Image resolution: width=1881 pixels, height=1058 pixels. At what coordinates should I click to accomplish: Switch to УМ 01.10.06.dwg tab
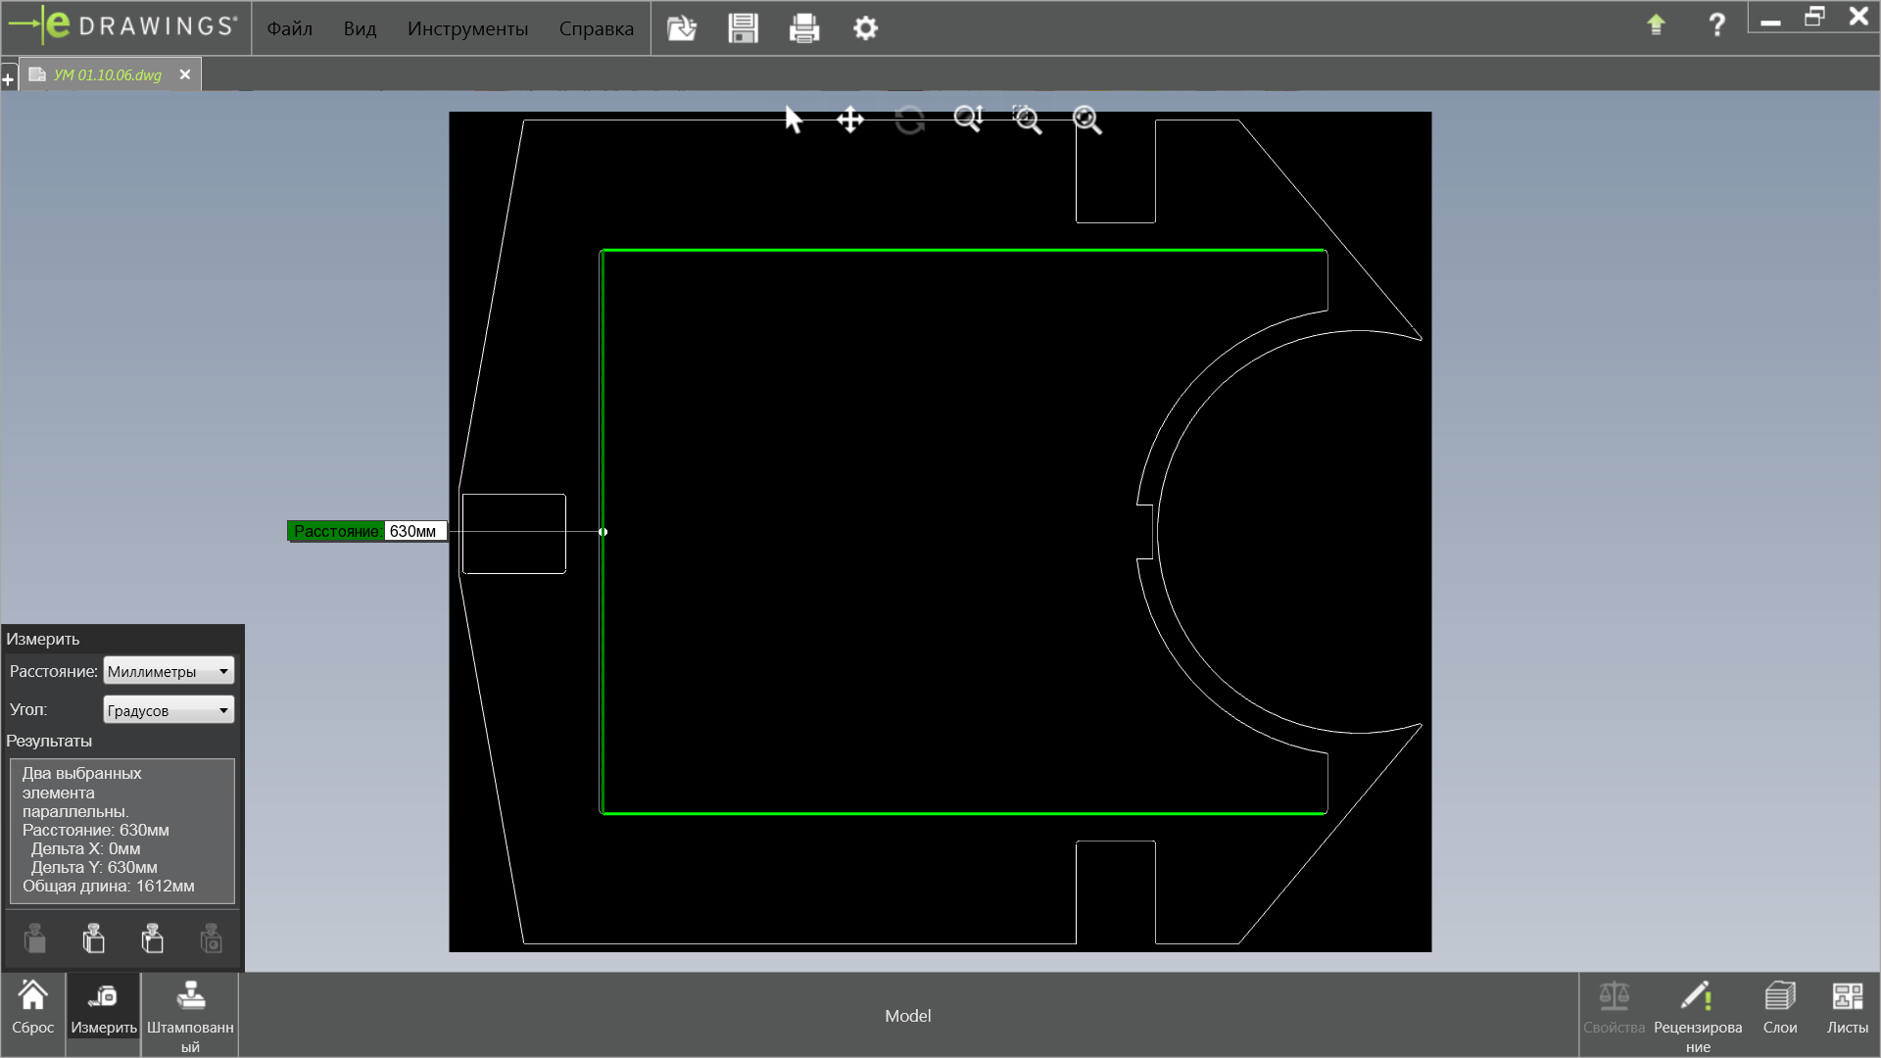click(108, 75)
